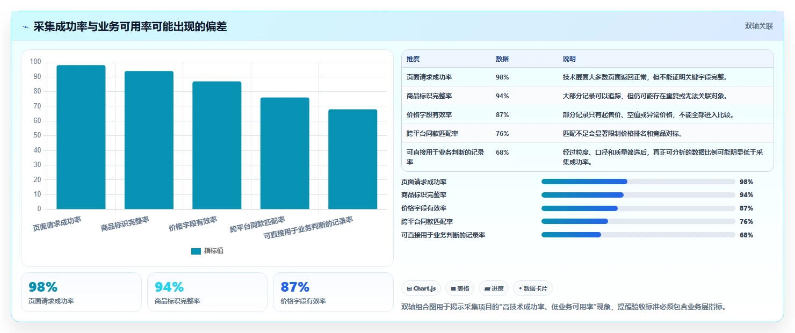This screenshot has height=333, width=795.
Task: Click the 76% cell in the table
Action: [x=502, y=134]
